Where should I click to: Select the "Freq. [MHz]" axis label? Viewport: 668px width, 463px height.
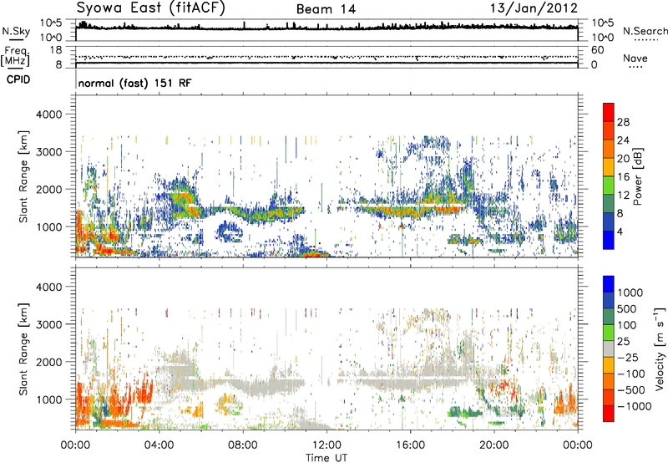coord(15,57)
